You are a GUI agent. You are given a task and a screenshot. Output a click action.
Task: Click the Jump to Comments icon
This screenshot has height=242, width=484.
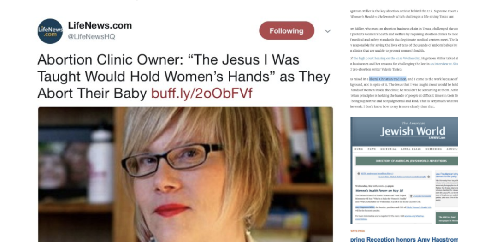(x=411, y=196)
